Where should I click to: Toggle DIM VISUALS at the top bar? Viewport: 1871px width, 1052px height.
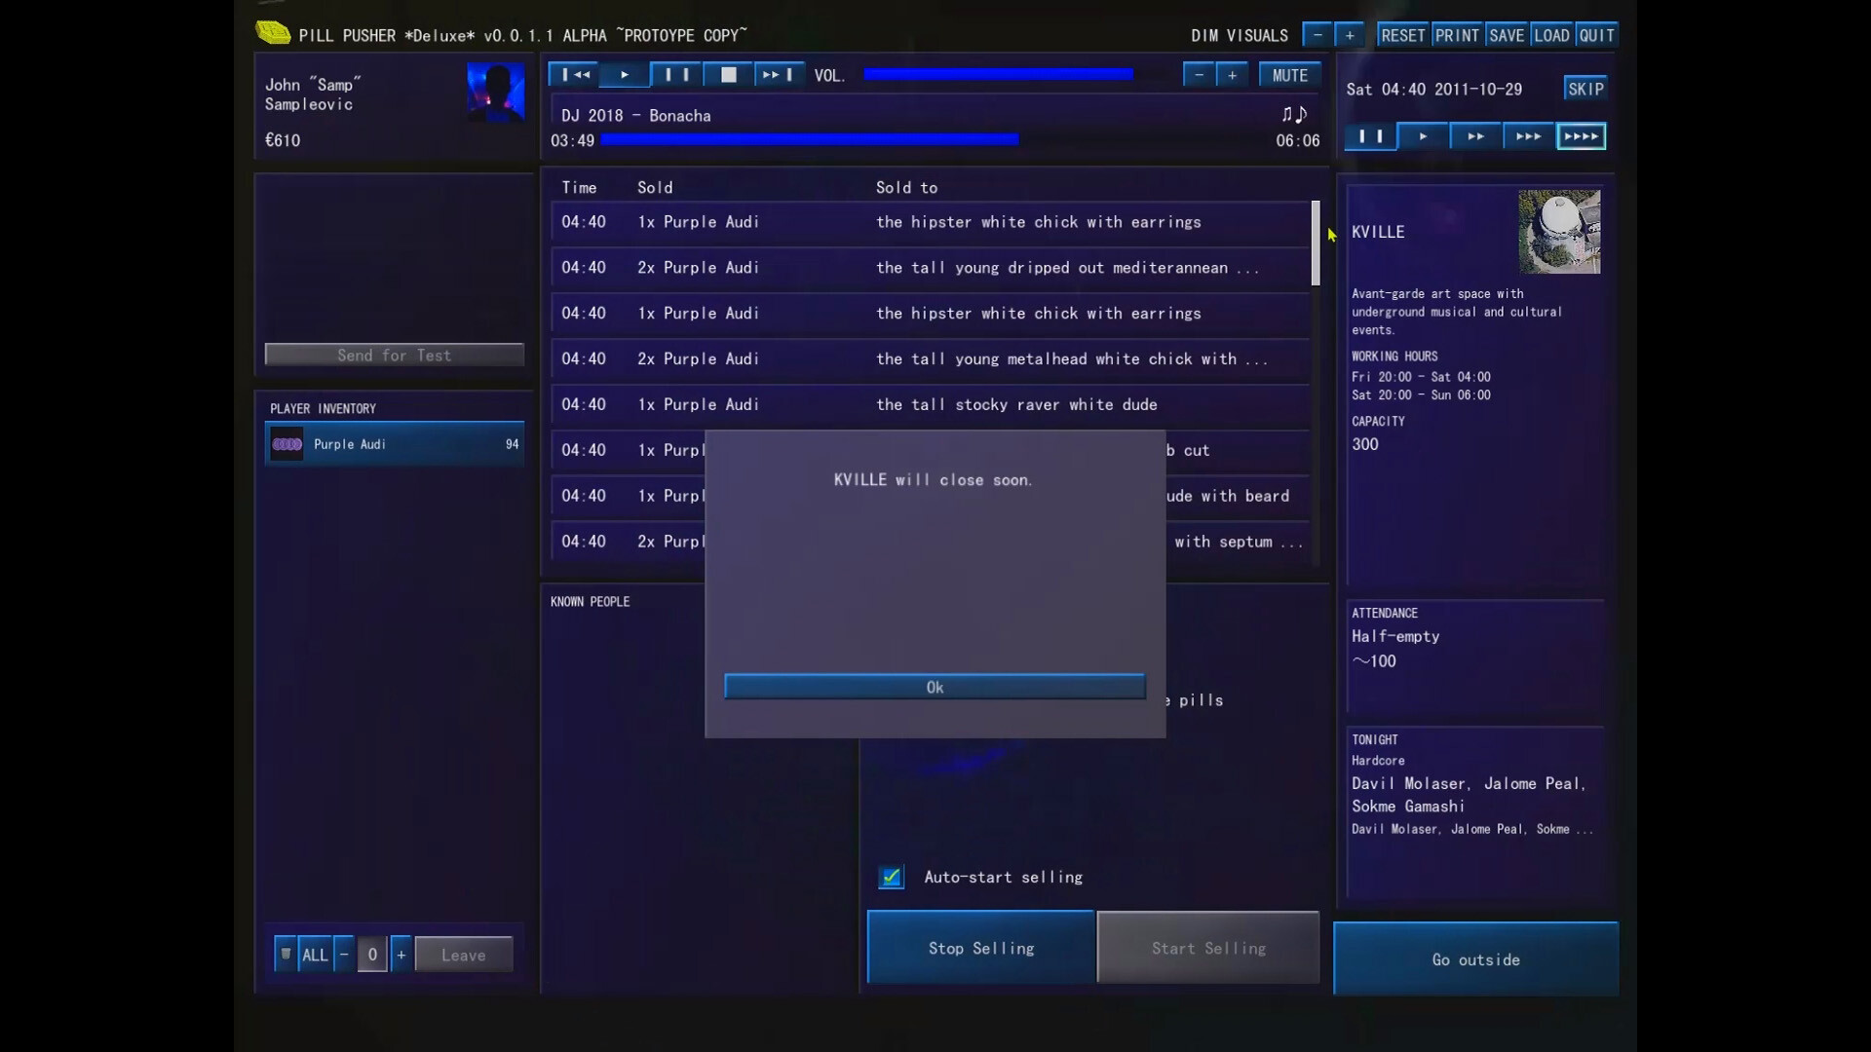pyautogui.click(x=1239, y=35)
